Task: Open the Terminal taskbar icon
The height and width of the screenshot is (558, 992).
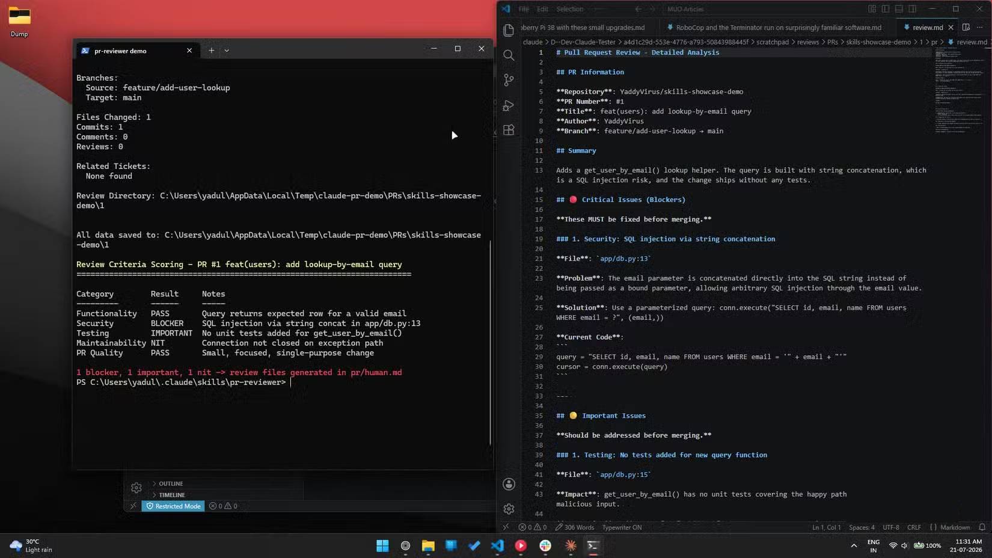Action: 593,545
